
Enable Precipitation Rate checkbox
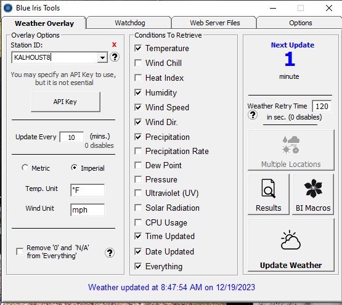[x=138, y=151]
